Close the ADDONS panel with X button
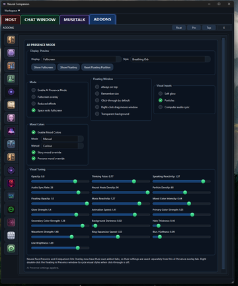Screen dimensions: 238x286 pyautogui.click(x=223, y=28)
